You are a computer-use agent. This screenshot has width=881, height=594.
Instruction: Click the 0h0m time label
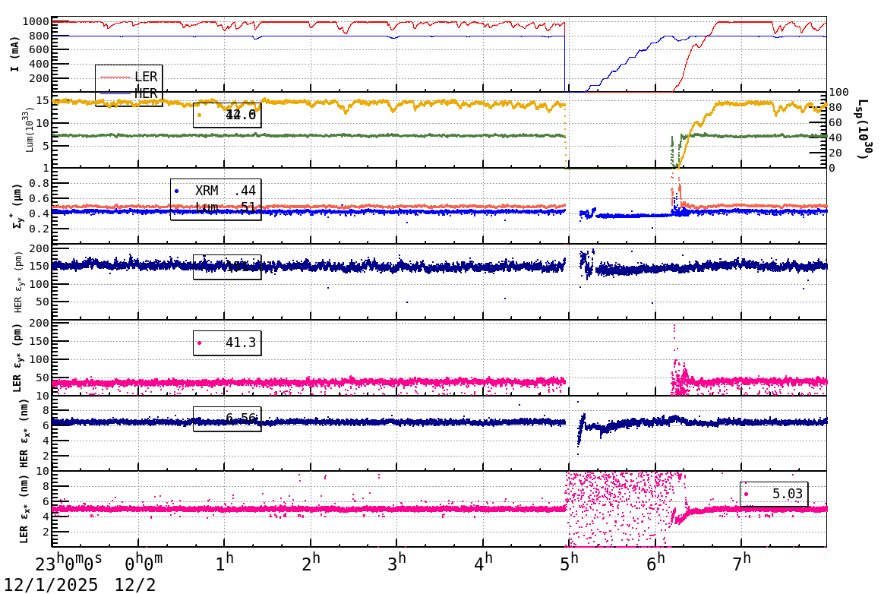point(144,564)
